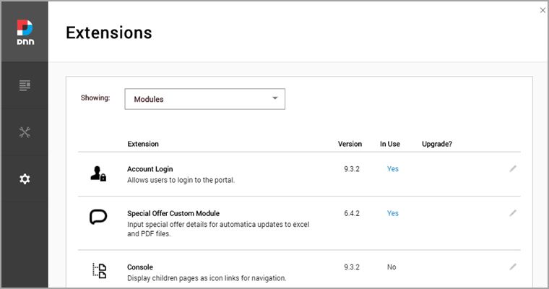Edit the Account Login extension
Screen dimensions: 549x289
pyautogui.click(x=513, y=168)
